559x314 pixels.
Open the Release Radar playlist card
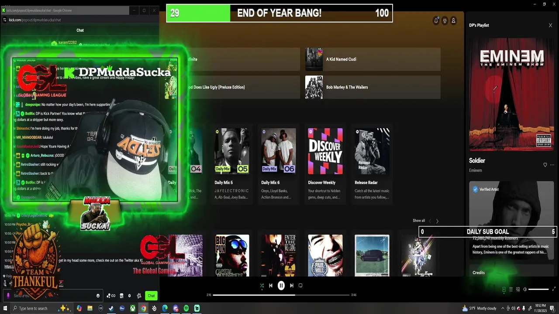click(x=372, y=164)
